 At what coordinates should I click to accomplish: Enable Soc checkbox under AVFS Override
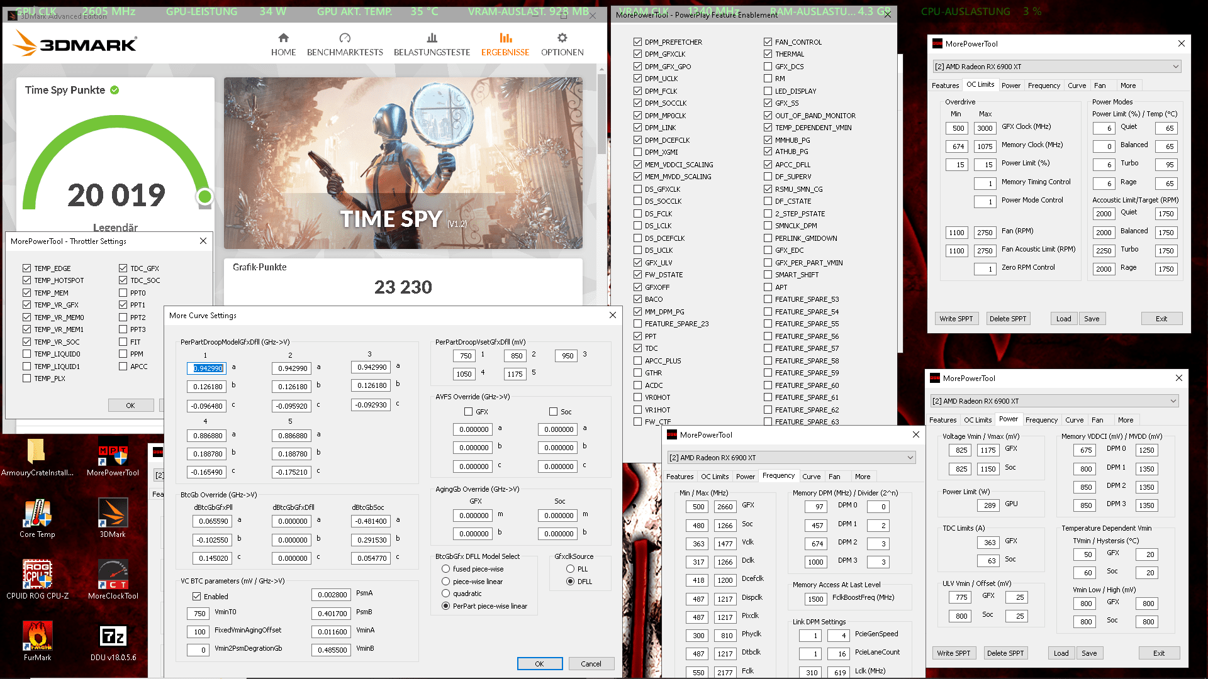[553, 412]
